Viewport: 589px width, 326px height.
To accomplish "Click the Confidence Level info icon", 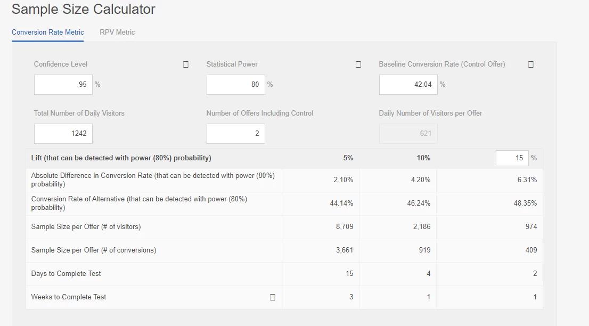I will tap(185, 64).
